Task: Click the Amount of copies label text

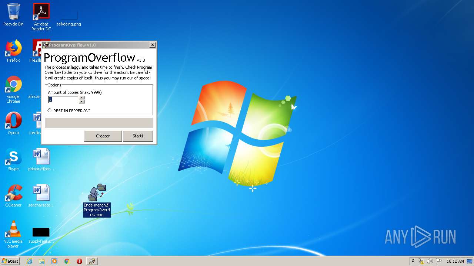Action: [x=75, y=92]
